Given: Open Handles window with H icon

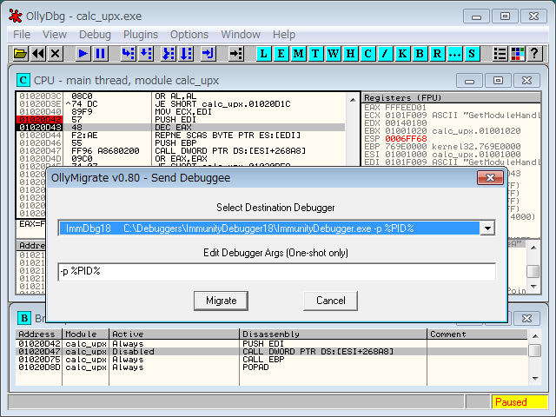Looking at the screenshot, I should click(x=350, y=54).
